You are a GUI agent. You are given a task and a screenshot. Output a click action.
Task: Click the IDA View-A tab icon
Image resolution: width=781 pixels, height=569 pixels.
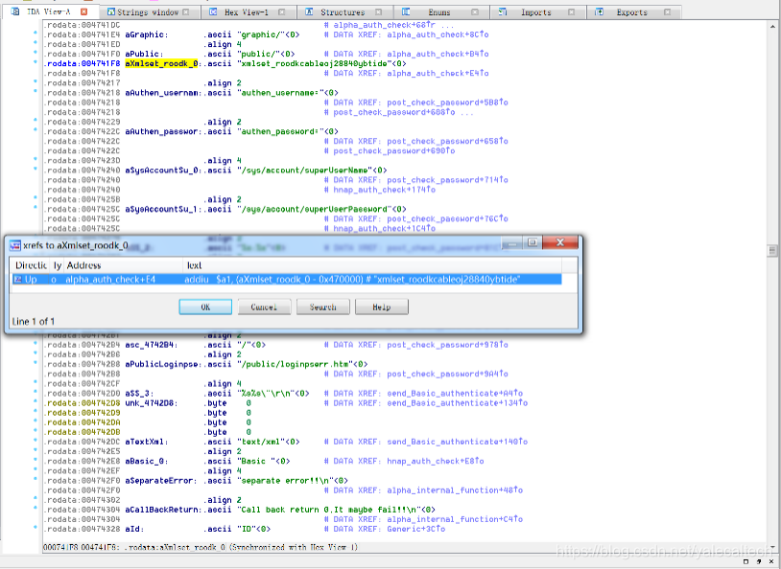click(x=15, y=11)
